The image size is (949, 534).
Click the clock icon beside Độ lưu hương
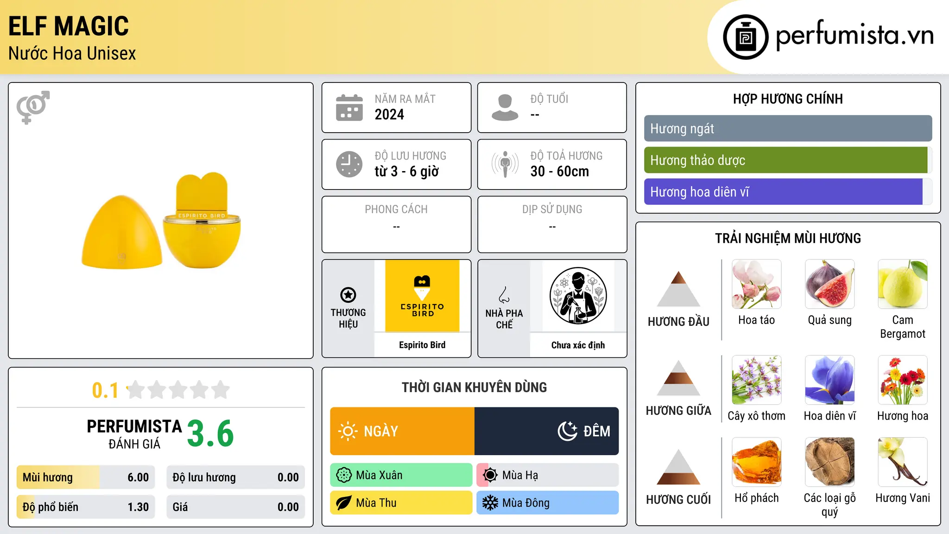click(x=349, y=164)
